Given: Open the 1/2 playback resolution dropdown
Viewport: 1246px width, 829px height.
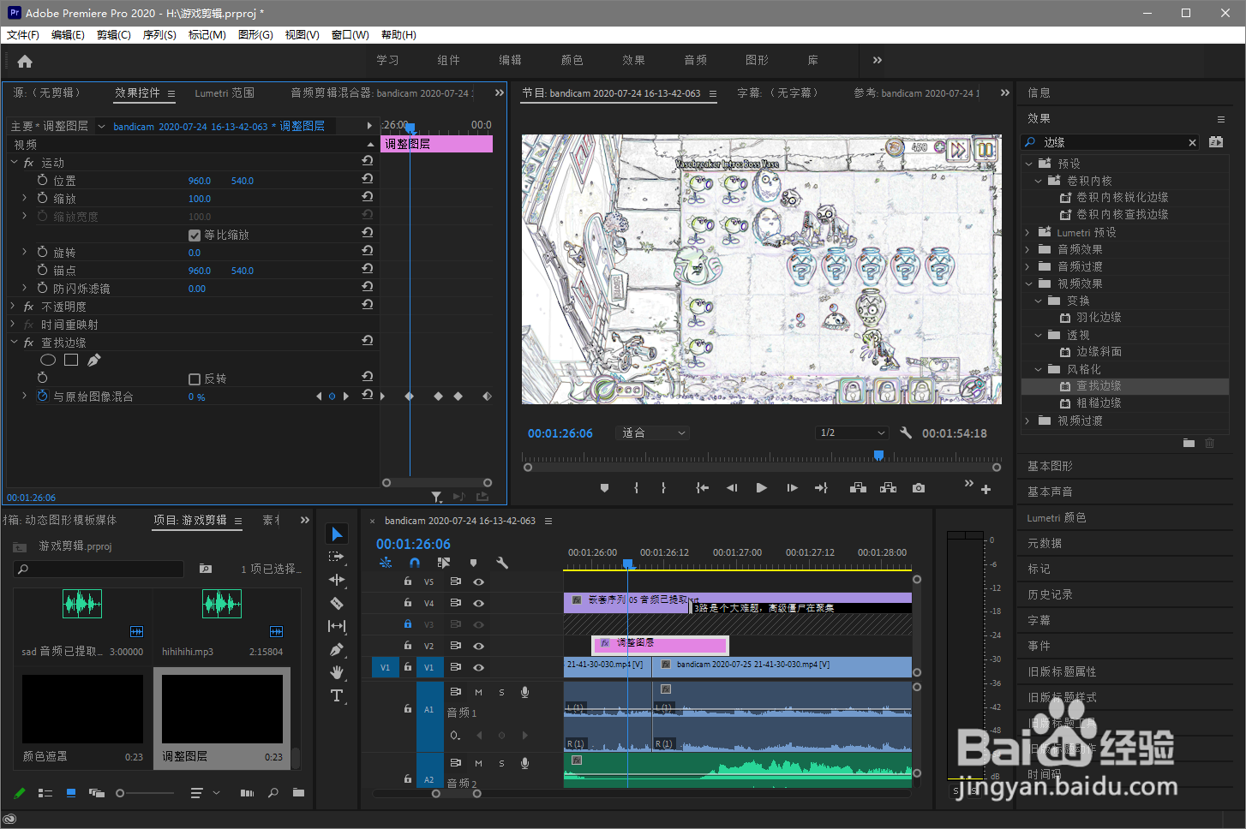Looking at the screenshot, I should coord(852,433).
